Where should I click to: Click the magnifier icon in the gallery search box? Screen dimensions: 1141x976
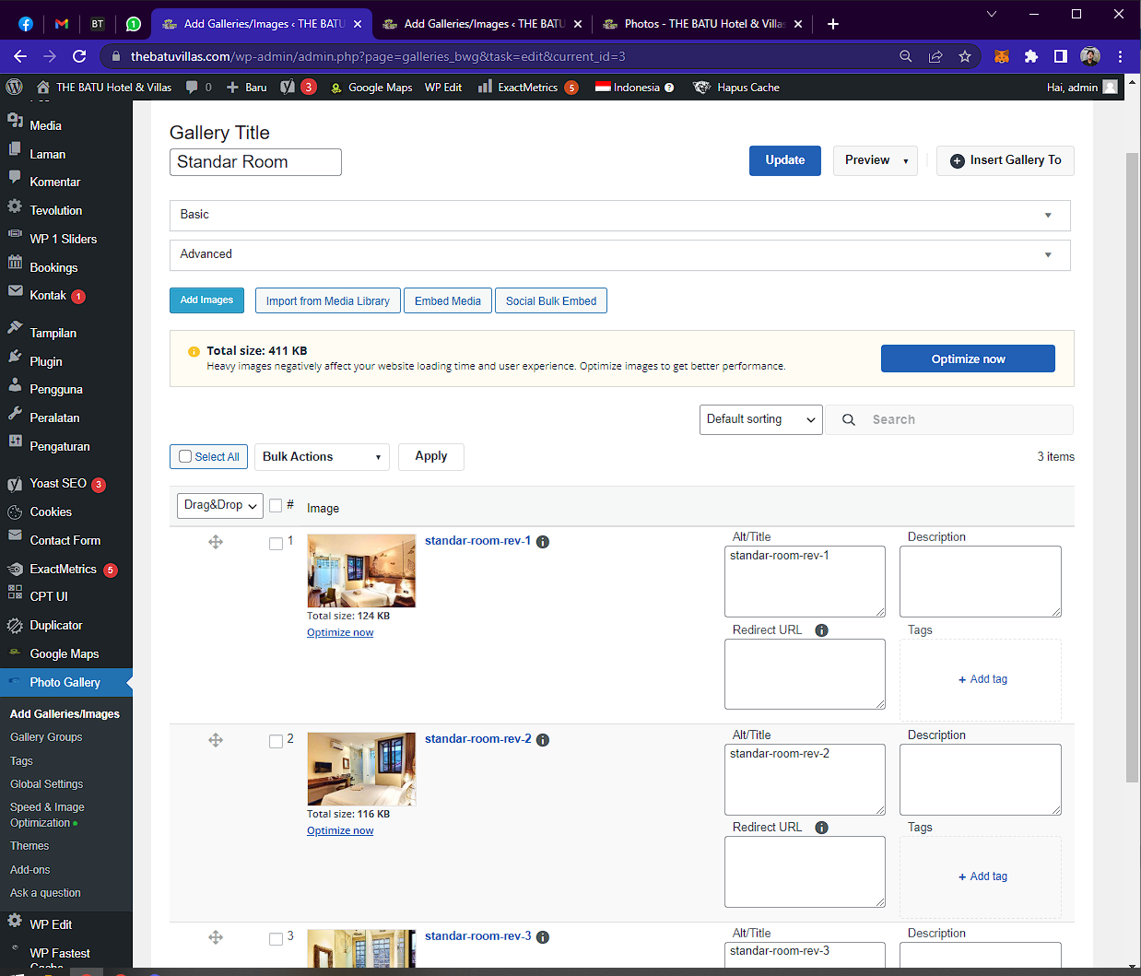(849, 419)
